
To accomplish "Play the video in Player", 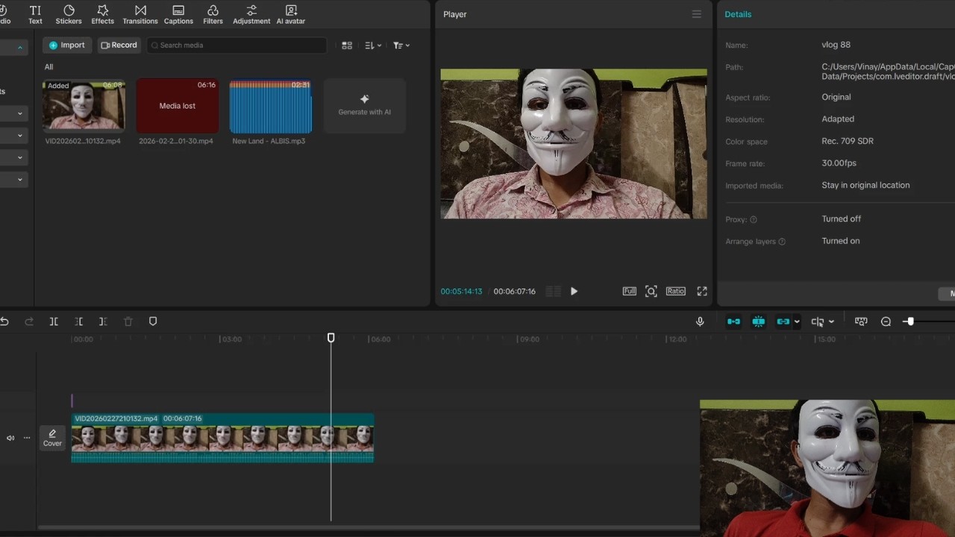I will tap(574, 292).
